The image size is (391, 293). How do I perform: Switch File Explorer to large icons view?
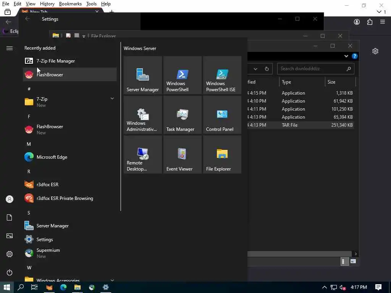click(x=353, y=261)
